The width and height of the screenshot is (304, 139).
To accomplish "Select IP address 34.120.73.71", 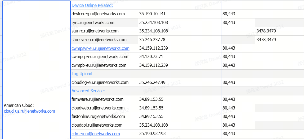I will pos(151,56).
